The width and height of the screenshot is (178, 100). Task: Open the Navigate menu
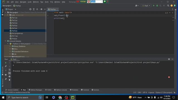point(23,2)
